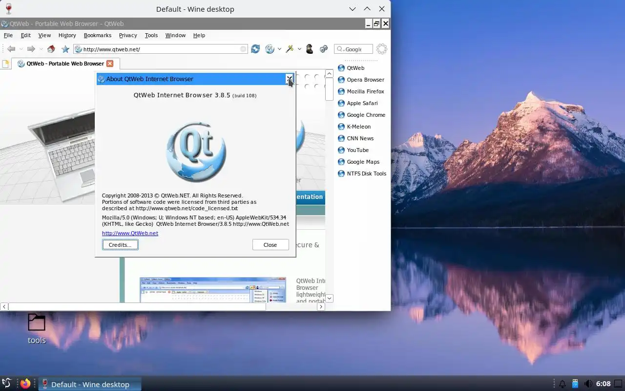
Task: Open the File menu
Action: (x=8, y=35)
